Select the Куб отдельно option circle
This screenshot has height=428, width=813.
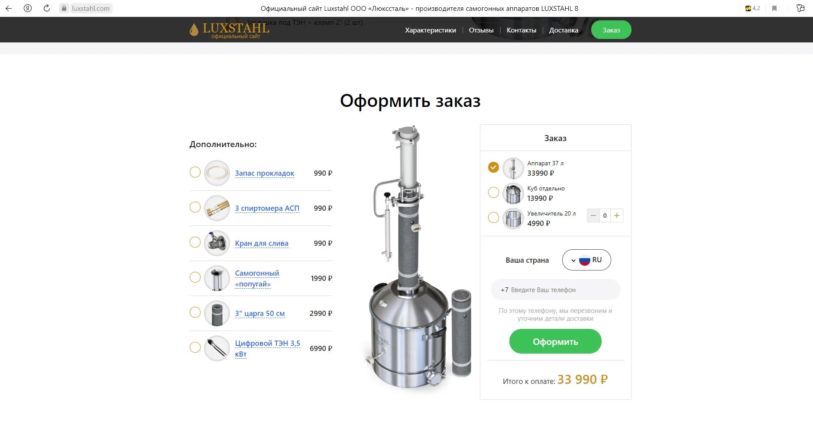click(x=493, y=192)
